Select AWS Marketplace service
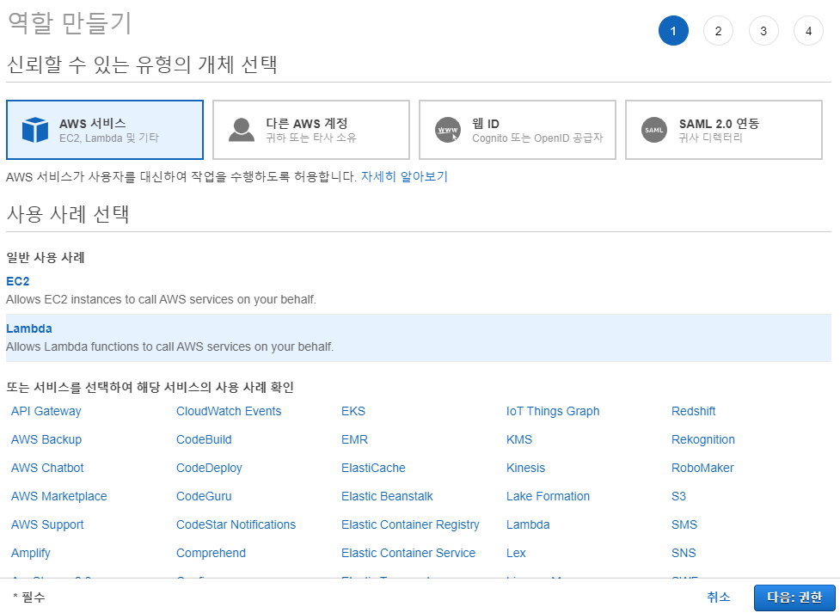Screen dimensions: 840x613 [59, 496]
